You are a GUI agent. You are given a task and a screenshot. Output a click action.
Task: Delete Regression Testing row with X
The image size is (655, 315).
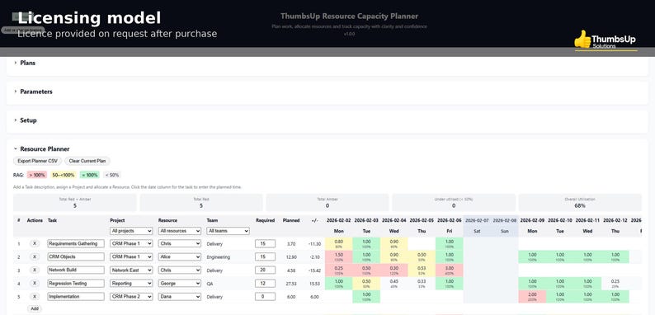tap(35, 283)
